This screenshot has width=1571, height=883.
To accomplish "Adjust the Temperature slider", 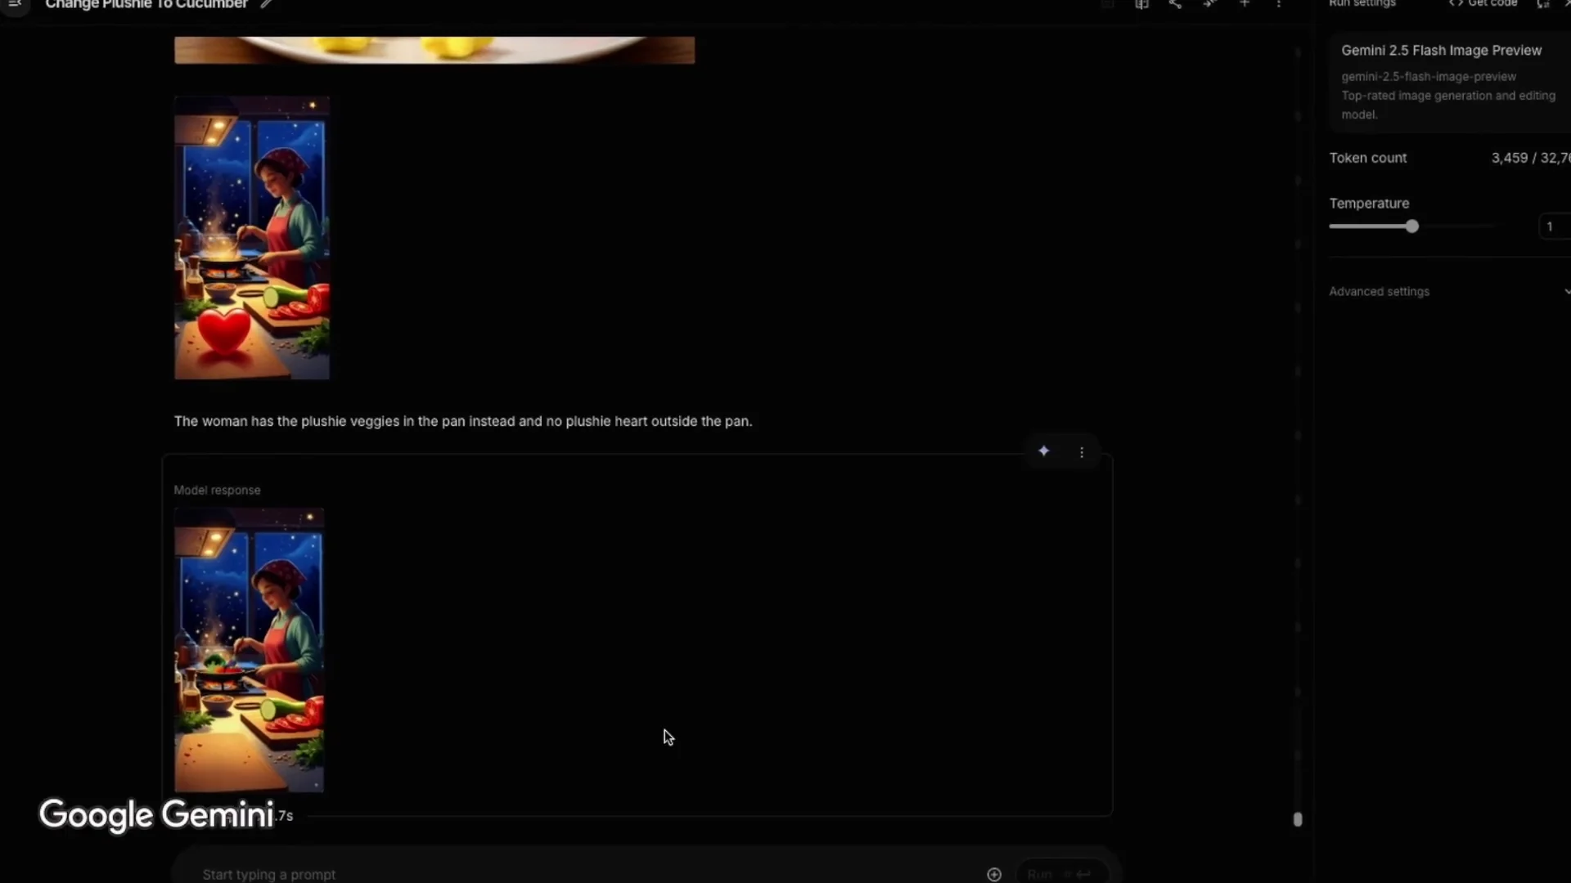I will click(x=1413, y=226).
